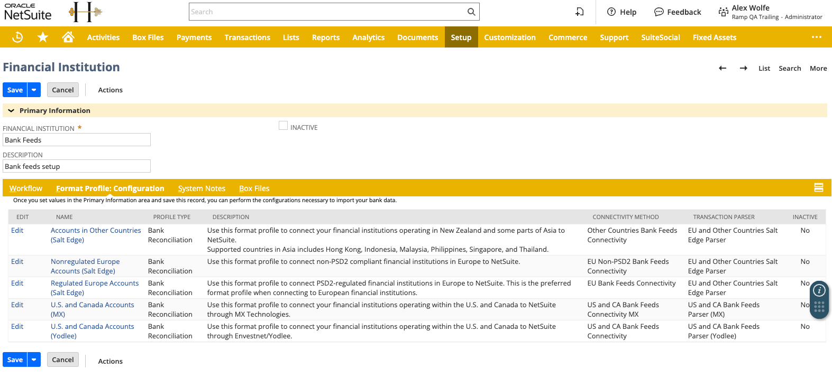This screenshot has width=832, height=379.
Task: Open the Commerce menu
Action: 568,37
